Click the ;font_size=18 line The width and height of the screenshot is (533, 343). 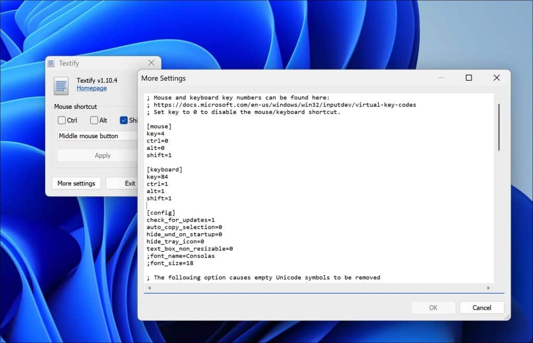(x=170, y=263)
